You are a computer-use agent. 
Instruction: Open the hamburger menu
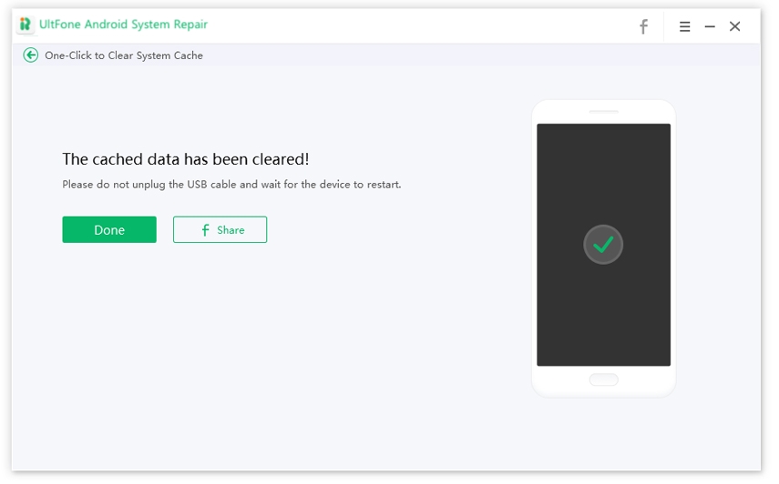click(x=684, y=26)
